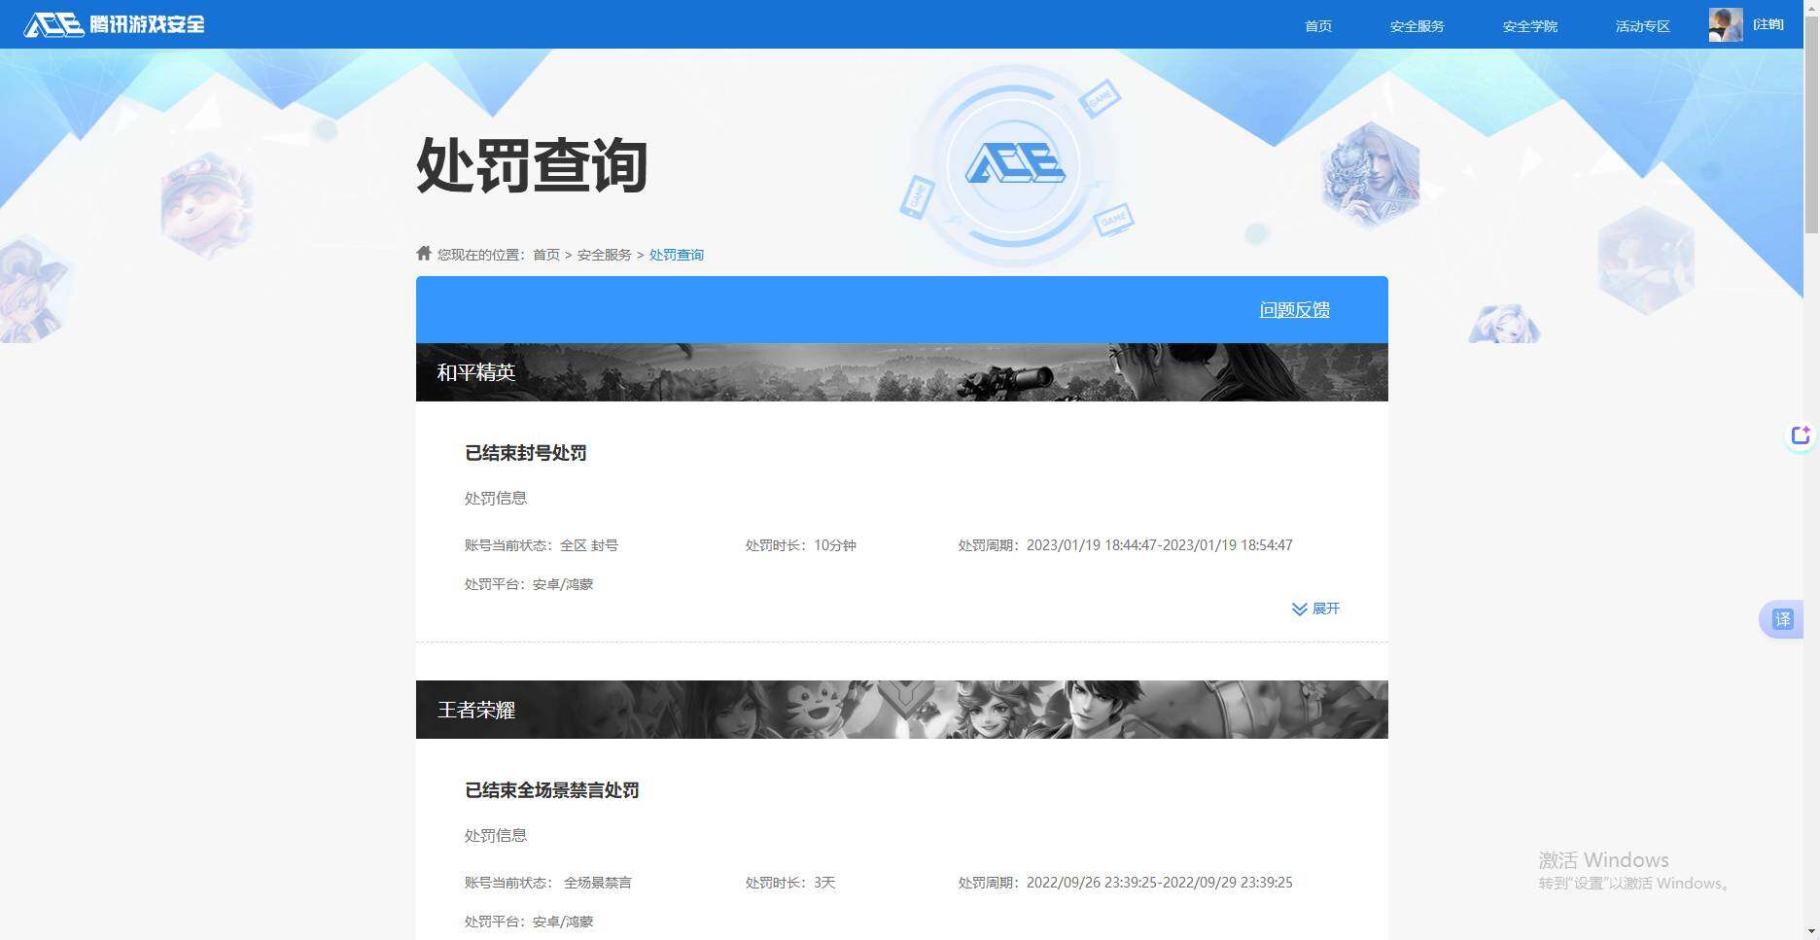Click the ACE Tencent Game Security logo
The width and height of the screenshot is (1820, 940).
coord(115,24)
